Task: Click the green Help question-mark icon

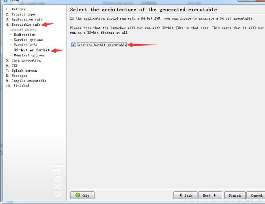Action: (77, 195)
